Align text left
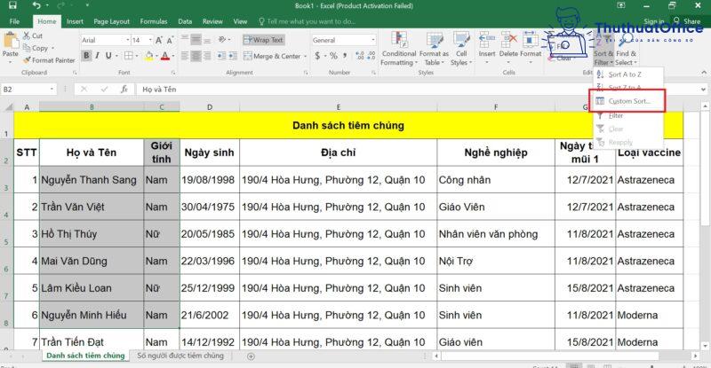The image size is (711, 368). click(185, 56)
